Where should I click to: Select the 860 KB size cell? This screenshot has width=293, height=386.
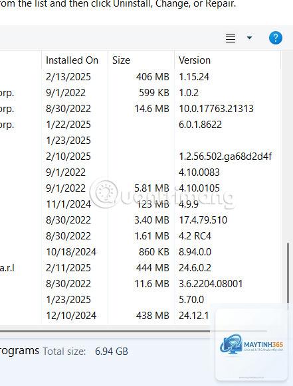(x=154, y=252)
